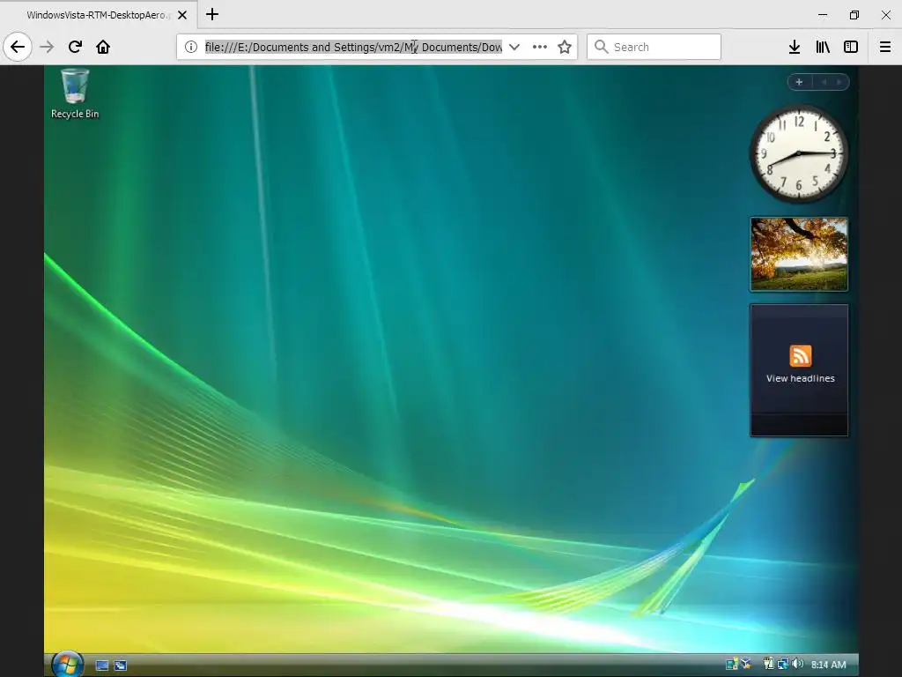This screenshot has height=677, width=902.
Task: Go back to the previous page
Action: coord(18,47)
